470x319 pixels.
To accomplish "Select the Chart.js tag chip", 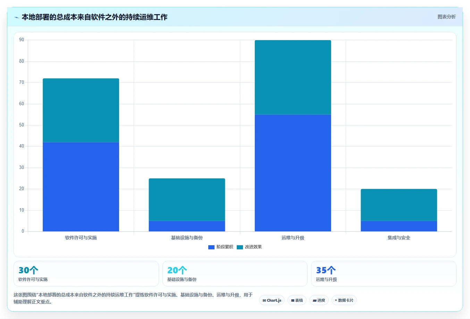I will [x=272, y=300].
